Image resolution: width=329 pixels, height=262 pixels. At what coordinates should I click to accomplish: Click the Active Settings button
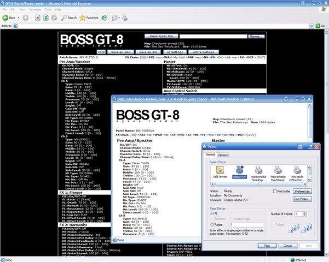pos(203,52)
